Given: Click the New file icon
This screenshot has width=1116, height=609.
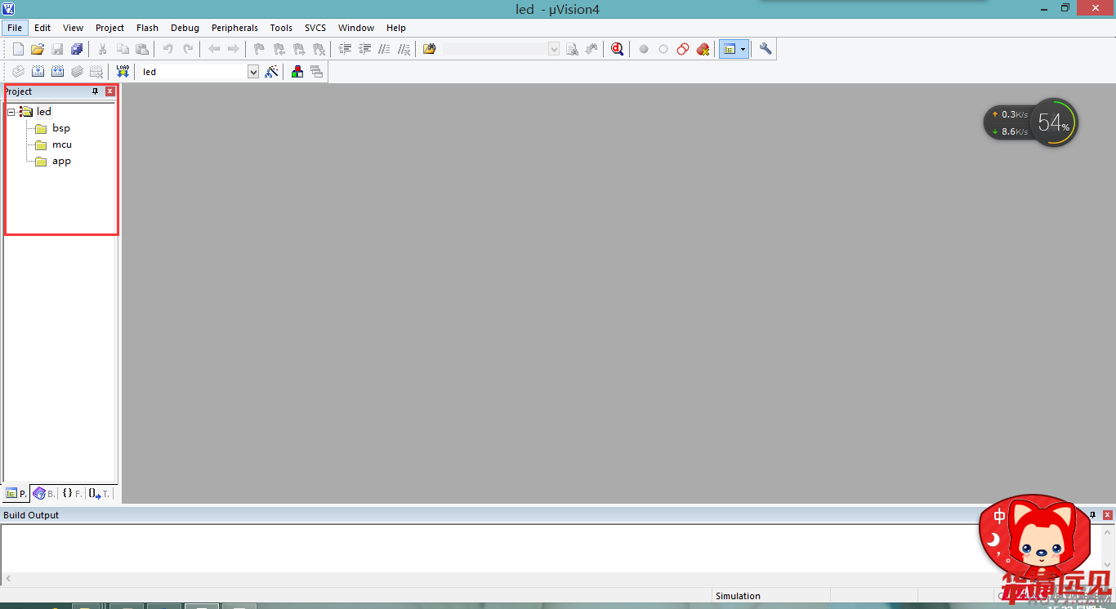Looking at the screenshot, I should point(18,49).
